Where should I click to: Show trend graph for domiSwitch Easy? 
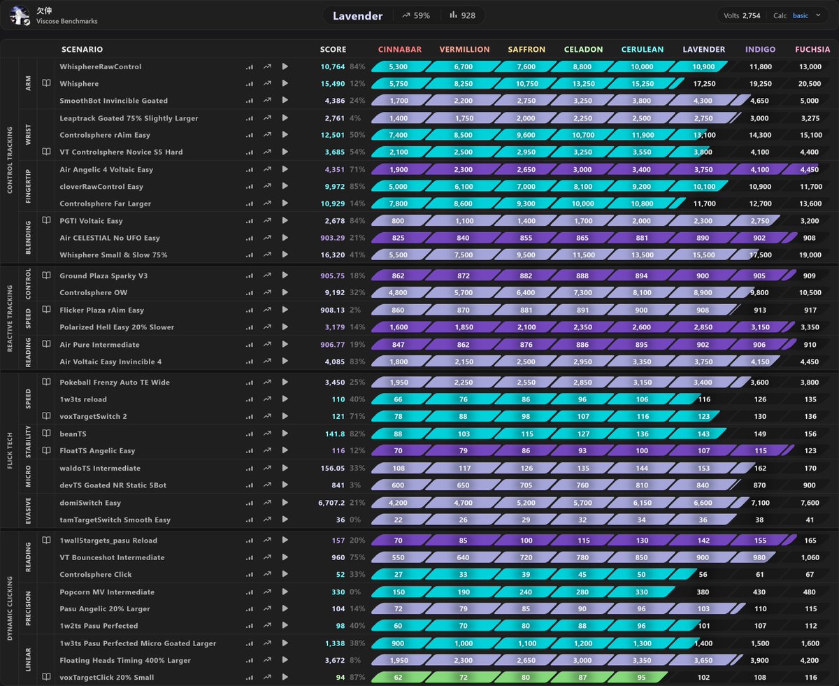click(x=267, y=503)
